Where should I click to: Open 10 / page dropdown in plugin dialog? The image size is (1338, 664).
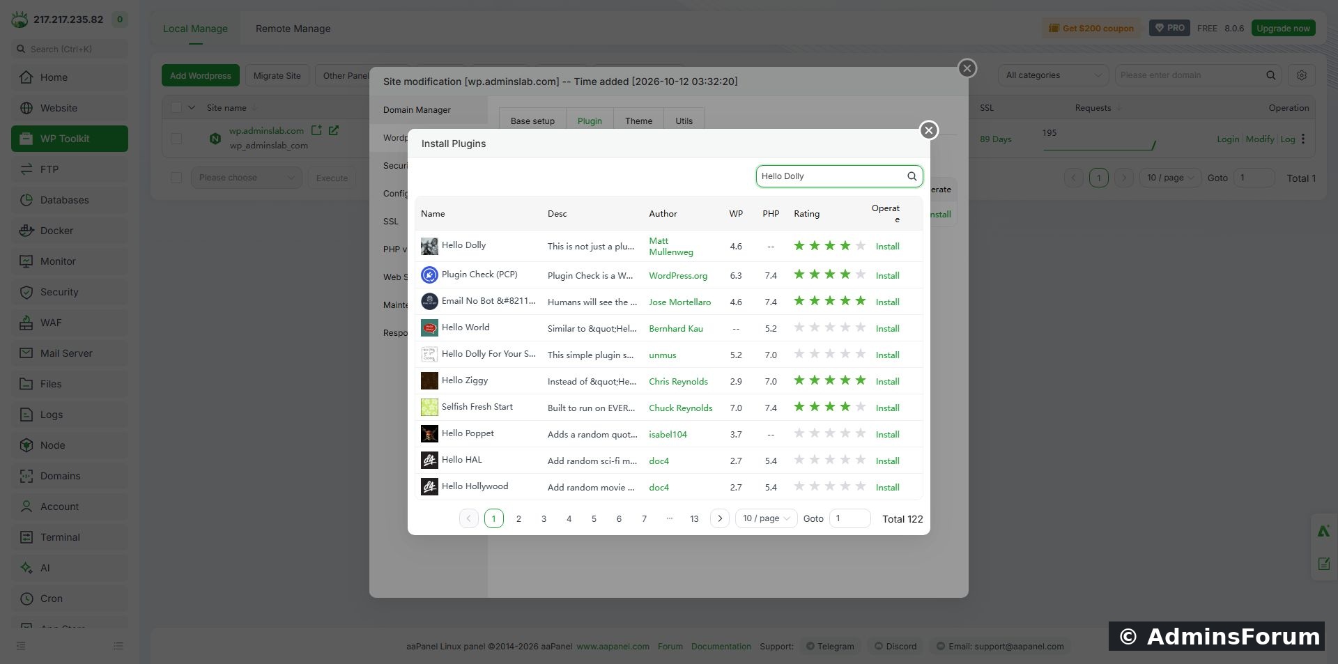click(x=766, y=518)
